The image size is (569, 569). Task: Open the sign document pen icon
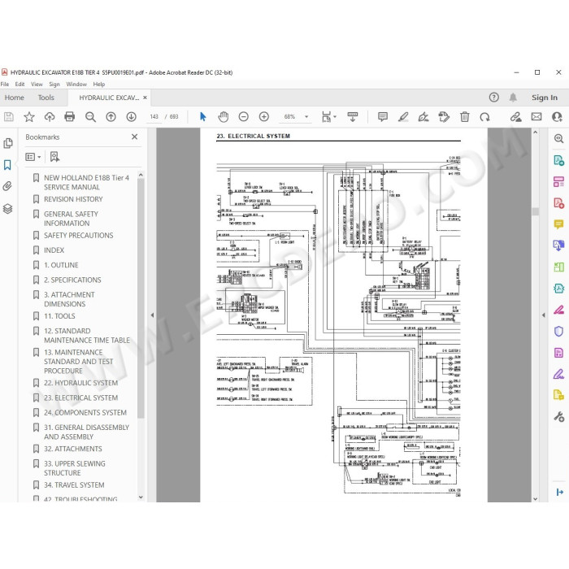[423, 117]
